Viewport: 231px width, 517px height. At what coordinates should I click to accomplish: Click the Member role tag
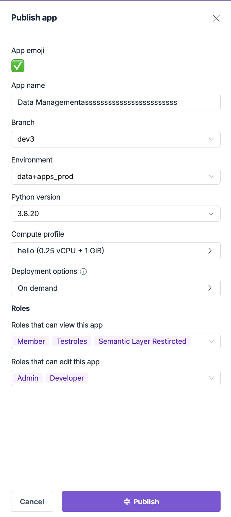[31, 341]
